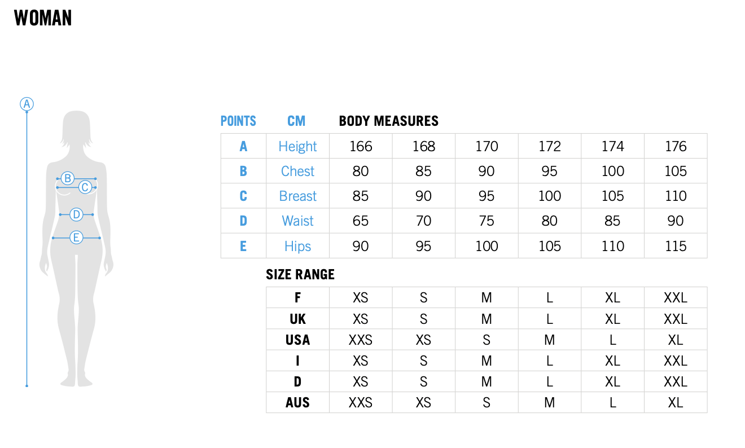Image resolution: width=745 pixels, height=448 pixels.
Task: Click the WOMAN page title
Action: coord(43,18)
